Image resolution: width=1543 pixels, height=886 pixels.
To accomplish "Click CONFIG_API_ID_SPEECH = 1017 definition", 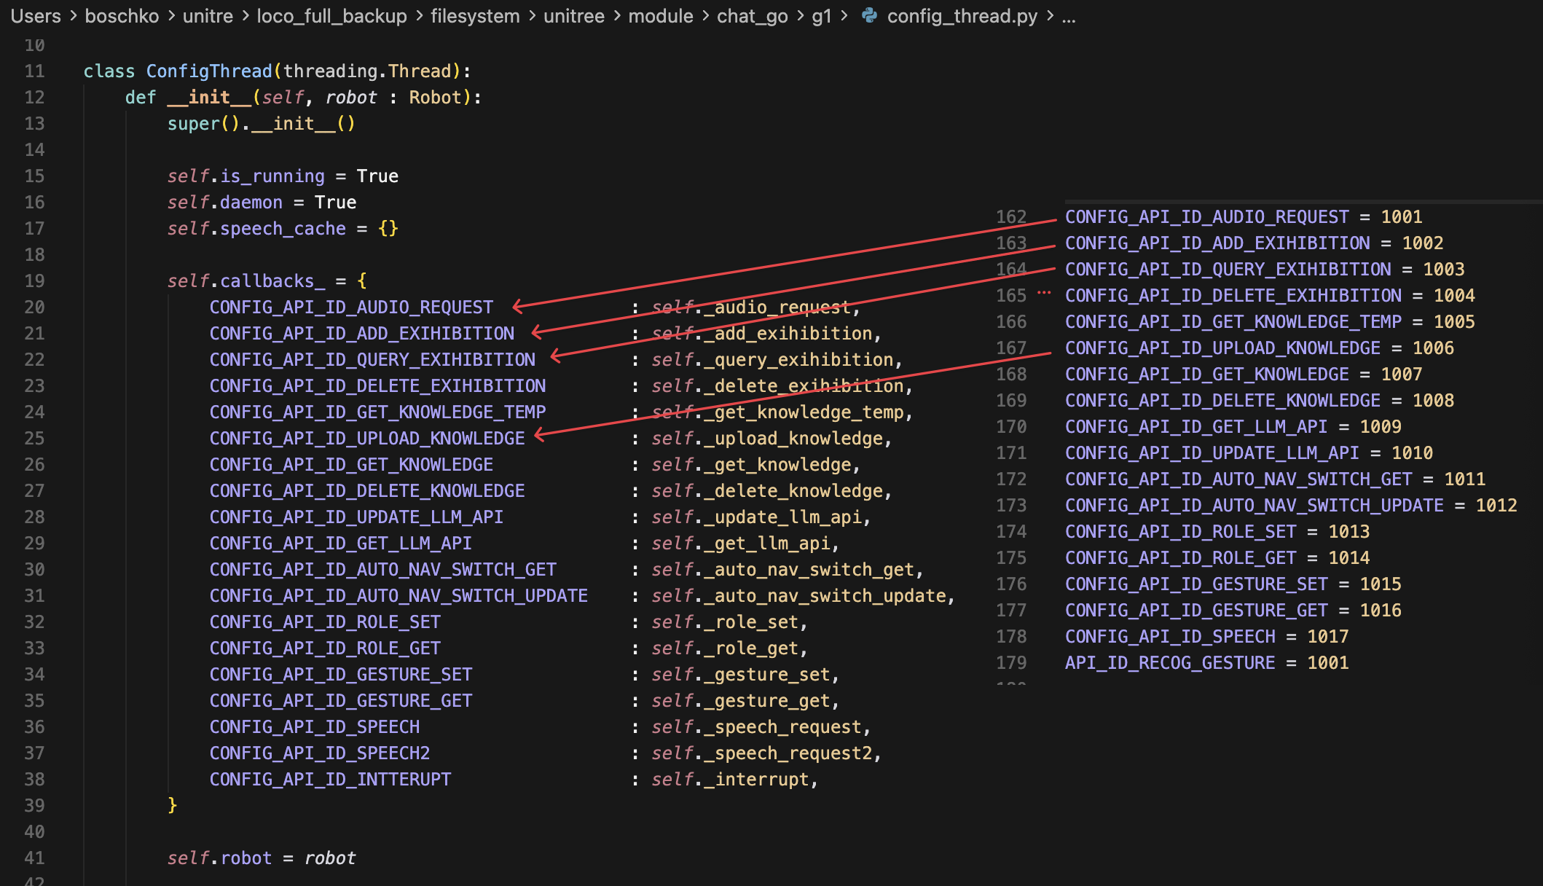I will click(1207, 637).
